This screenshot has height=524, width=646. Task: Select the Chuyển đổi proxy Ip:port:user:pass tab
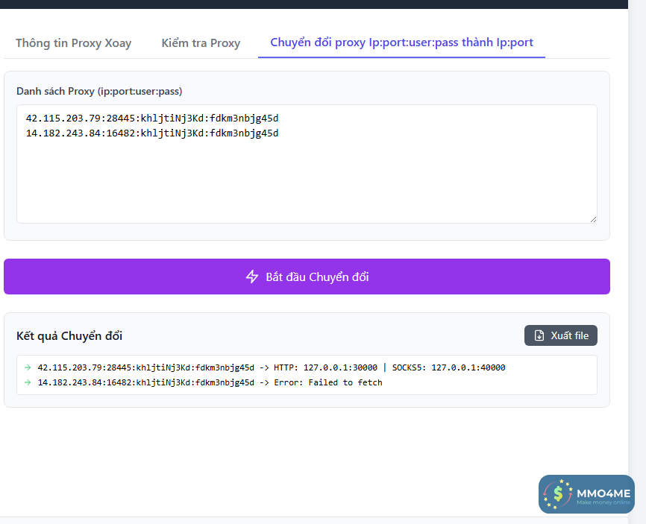coord(401,42)
